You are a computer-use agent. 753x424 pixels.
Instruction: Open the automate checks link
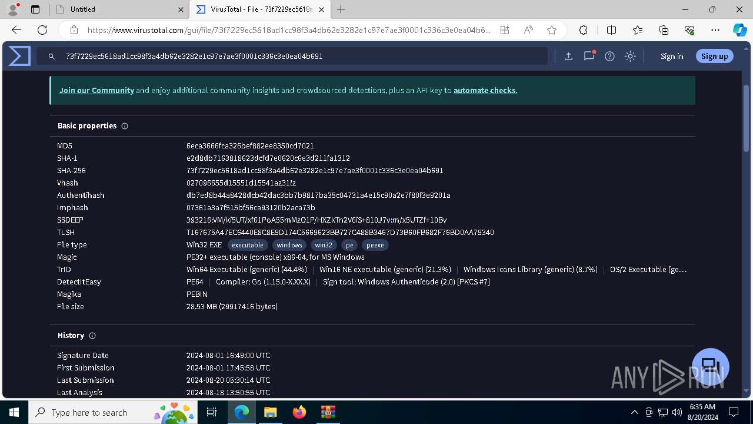pos(485,90)
